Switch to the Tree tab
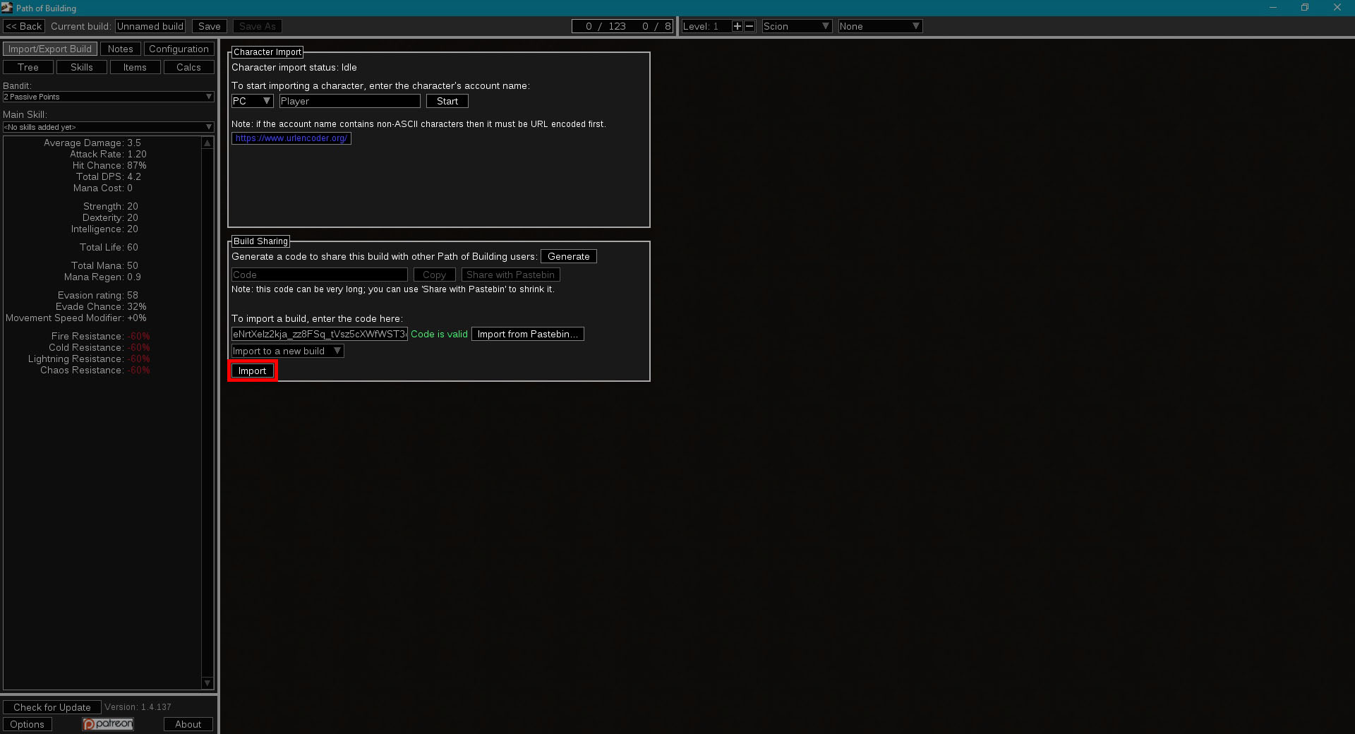 [x=28, y=67]
